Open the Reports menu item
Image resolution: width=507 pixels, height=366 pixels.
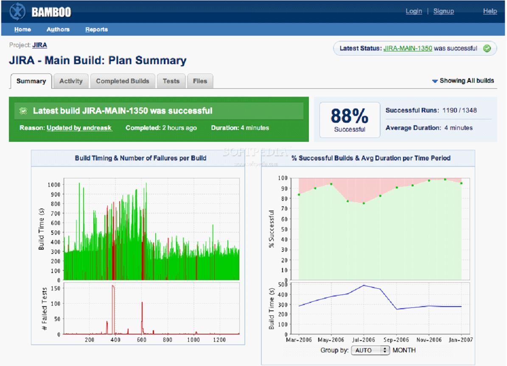[x=96, y=29]
